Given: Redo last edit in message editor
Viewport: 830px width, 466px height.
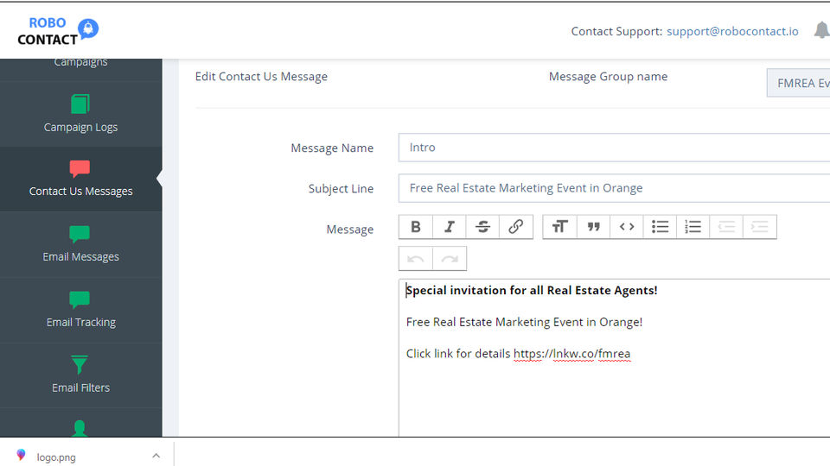Looking at the screenshot, I should (x=450, y=259).
